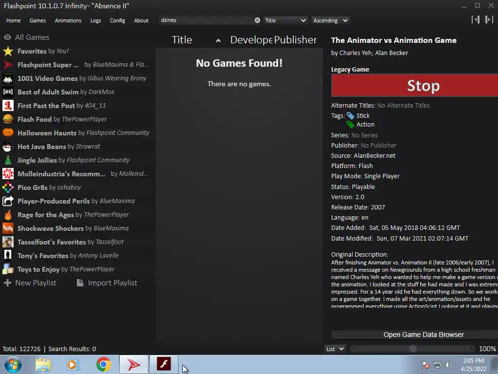Screen dimensions: 498x374
Task: Create a New Playlist
Action: pos(30,283)
